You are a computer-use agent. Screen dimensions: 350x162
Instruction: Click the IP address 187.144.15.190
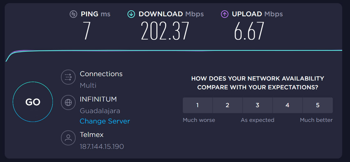[x=102, y=146]
